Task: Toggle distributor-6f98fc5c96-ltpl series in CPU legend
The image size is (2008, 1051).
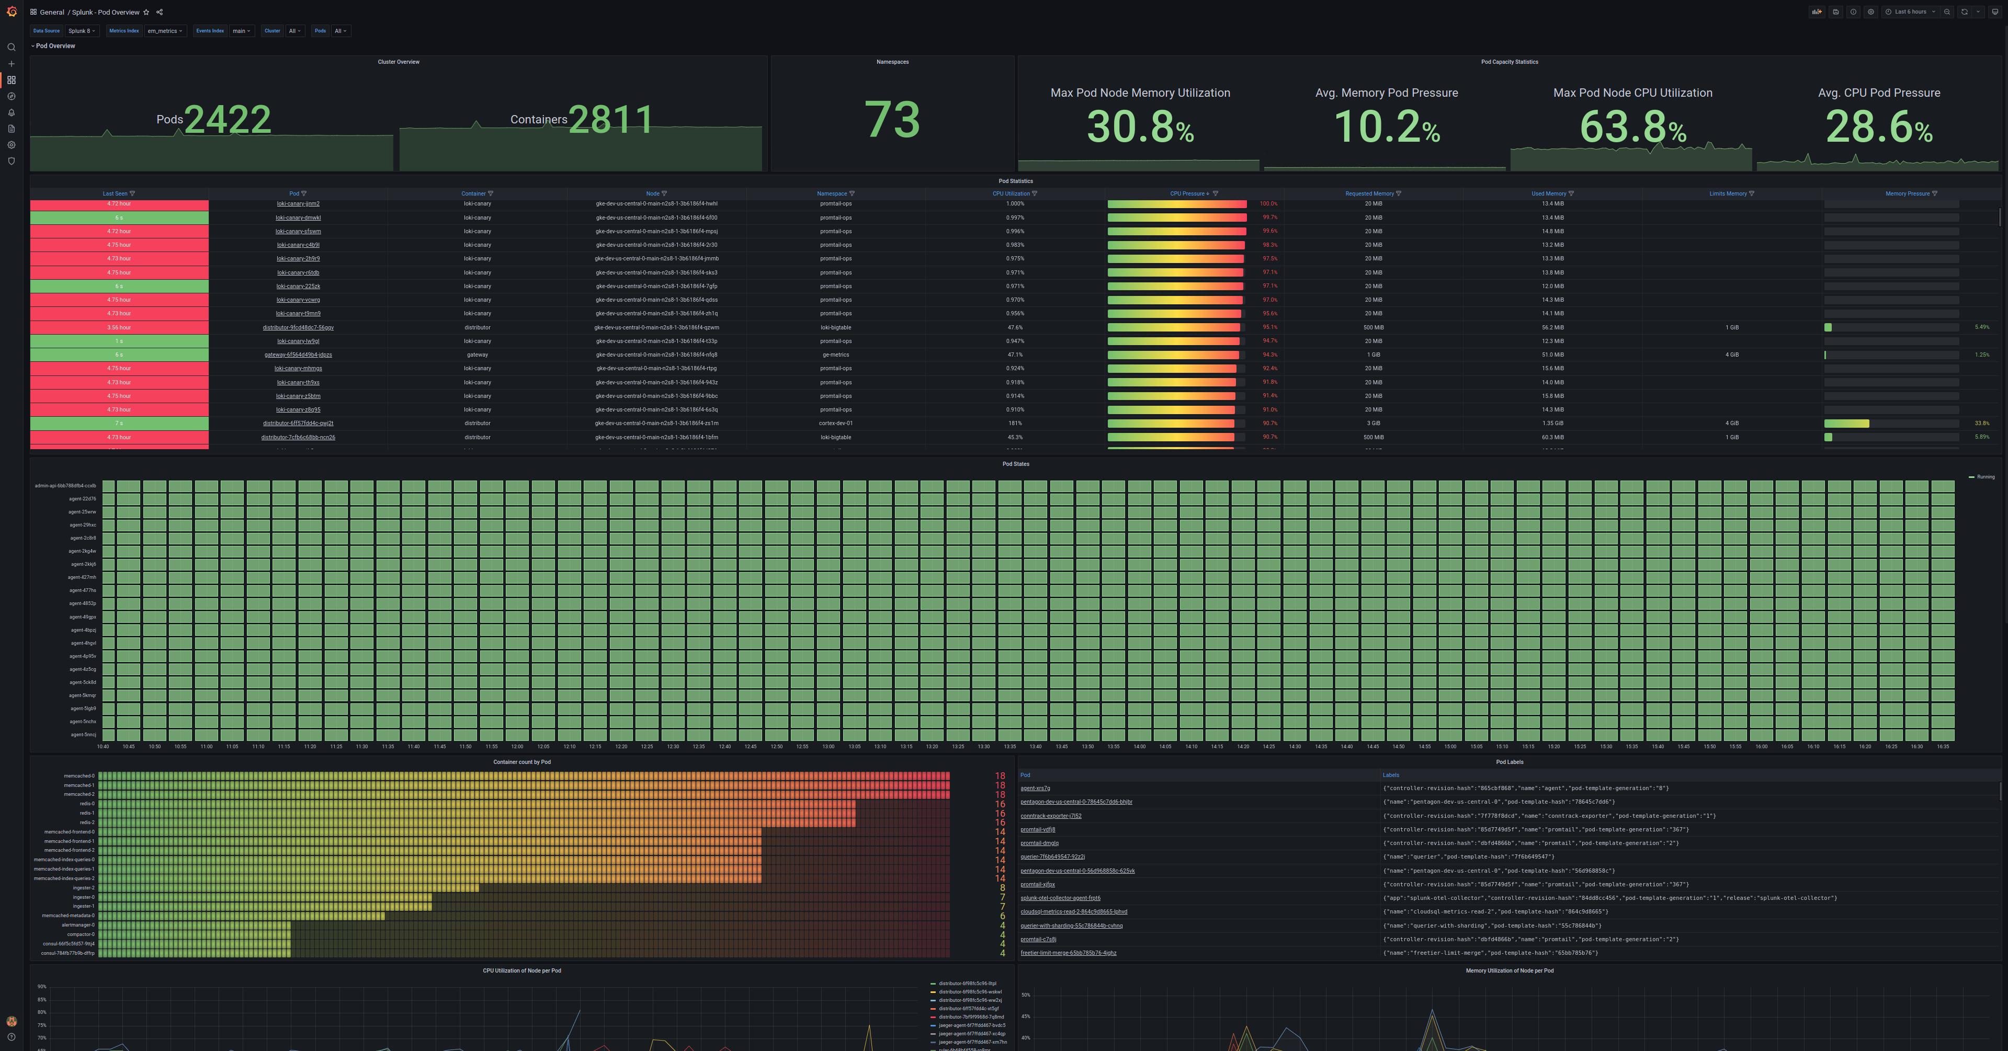Action: pyautogui.click(x=967, y=983)
